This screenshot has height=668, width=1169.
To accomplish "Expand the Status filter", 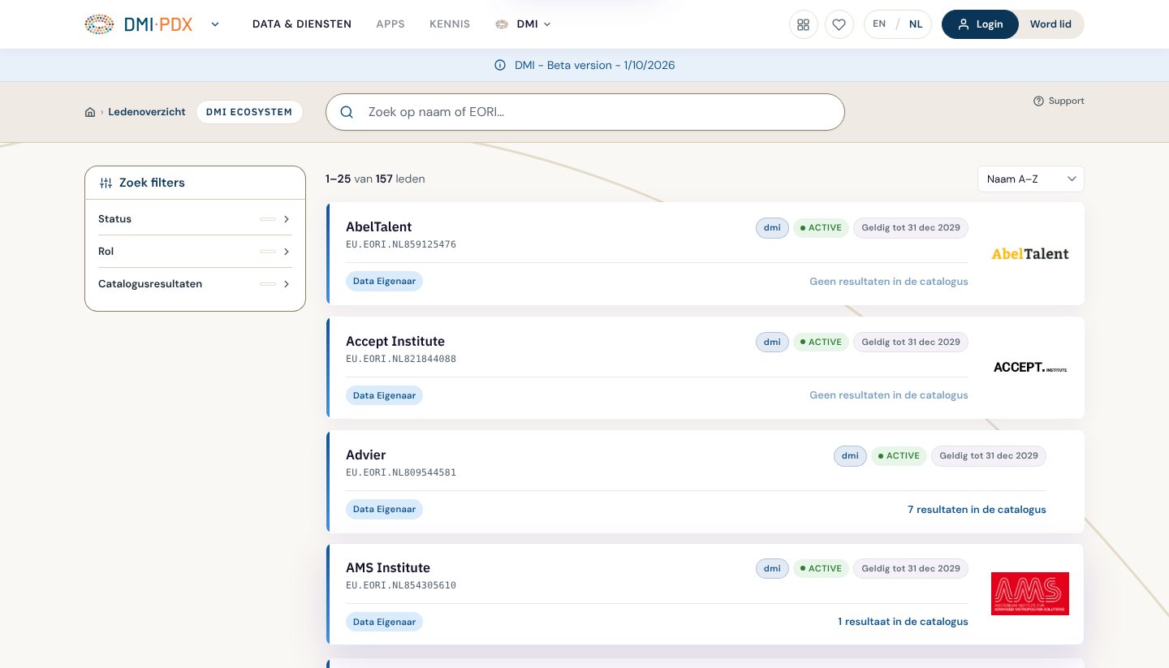I will [195, 219].
